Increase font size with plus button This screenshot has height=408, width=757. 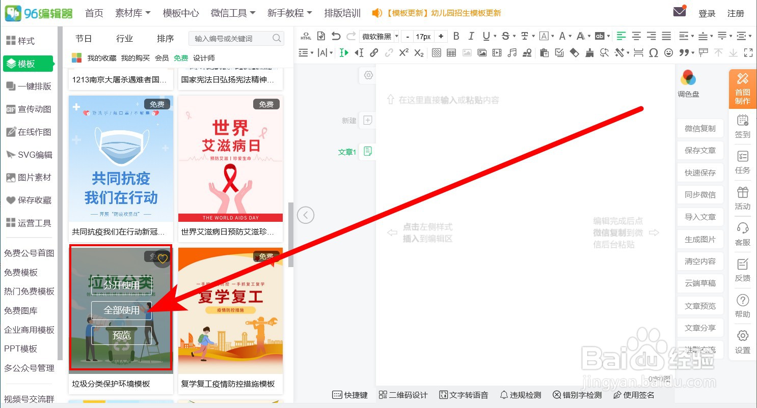coord(441,36)
